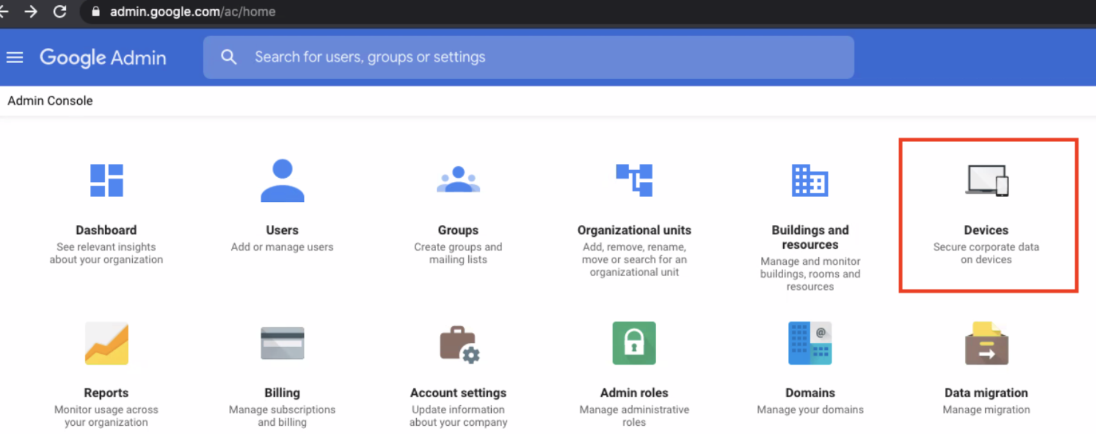Screen dimensions: 1097x434
Task: Click the Devices laptop and phone icon
Action: (987, 180)
